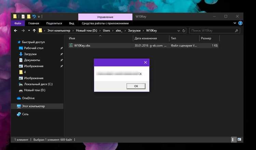Image resolution: width=256 pixels, height=150 pixels.
Task: Click OK in the key dialog
Action: pyautogui.click(x=136, y=86)
